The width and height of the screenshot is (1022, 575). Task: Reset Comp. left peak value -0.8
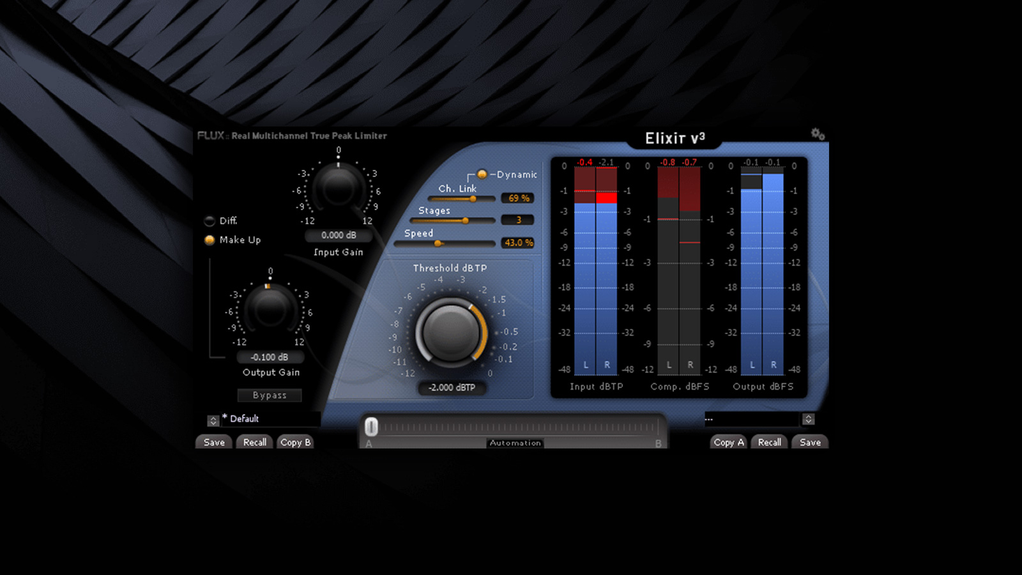pyautogui.click(x=667, y=162)
